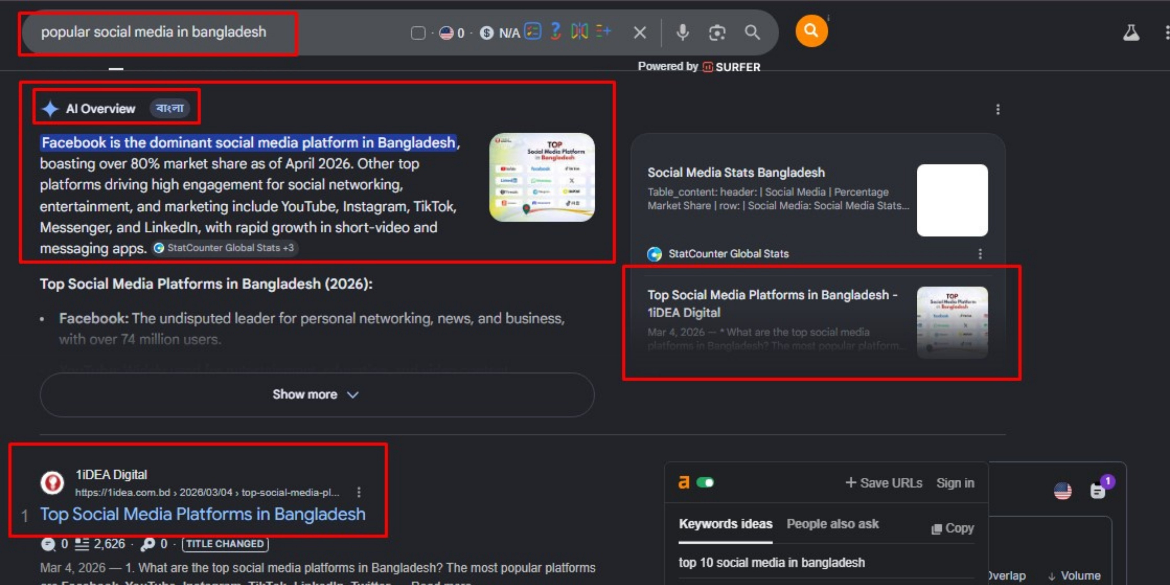Click the word count 2,626 metric icon
Viewport: 1170px width, 585px height.
[82, 544]
